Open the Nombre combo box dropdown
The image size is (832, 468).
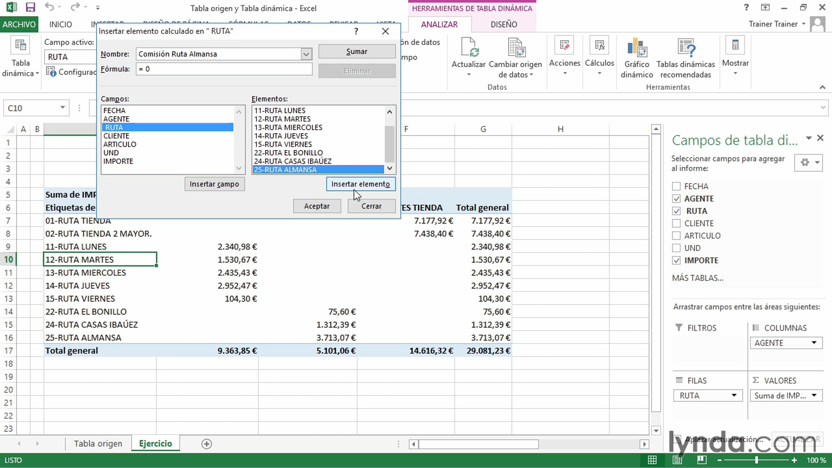coord(306,54)
